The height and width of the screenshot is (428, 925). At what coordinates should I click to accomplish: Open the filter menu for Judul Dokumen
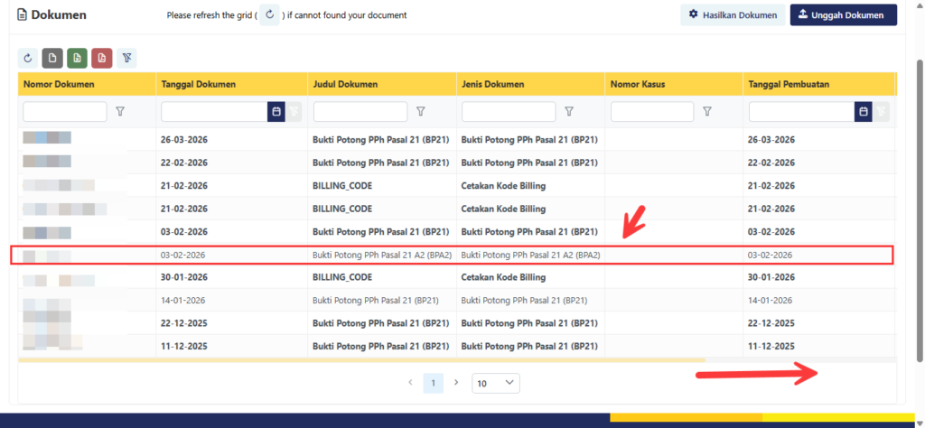pos(420,111)
